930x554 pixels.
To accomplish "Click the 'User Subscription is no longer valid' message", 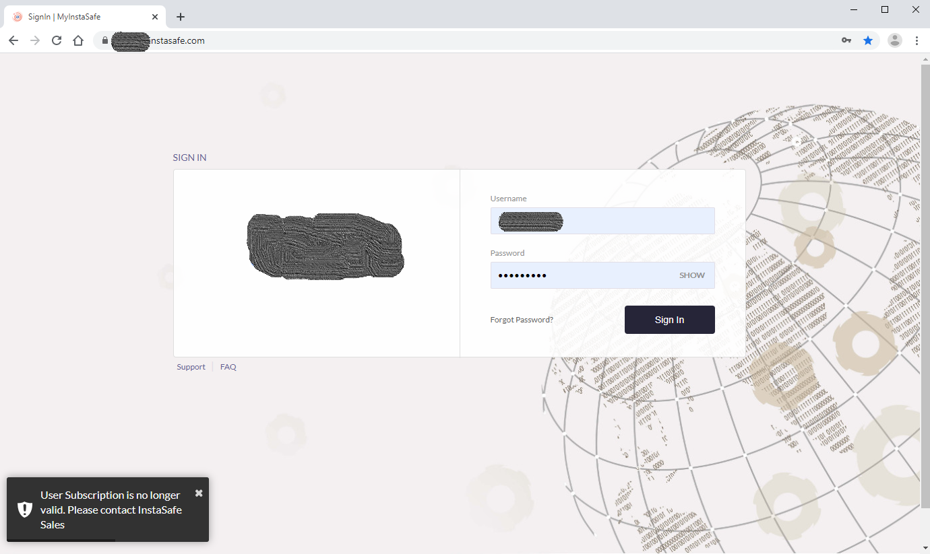I will pos(111,510).
